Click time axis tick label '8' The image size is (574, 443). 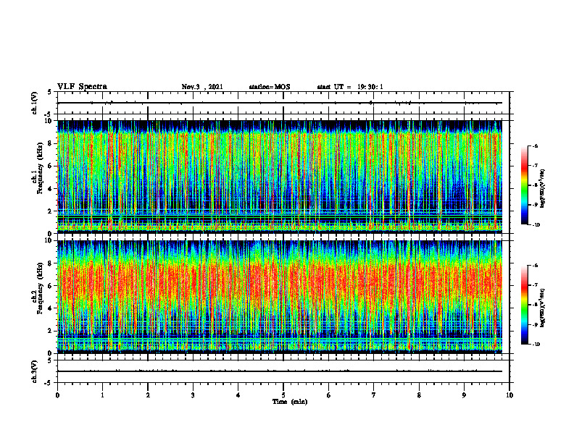click(419, 395)
